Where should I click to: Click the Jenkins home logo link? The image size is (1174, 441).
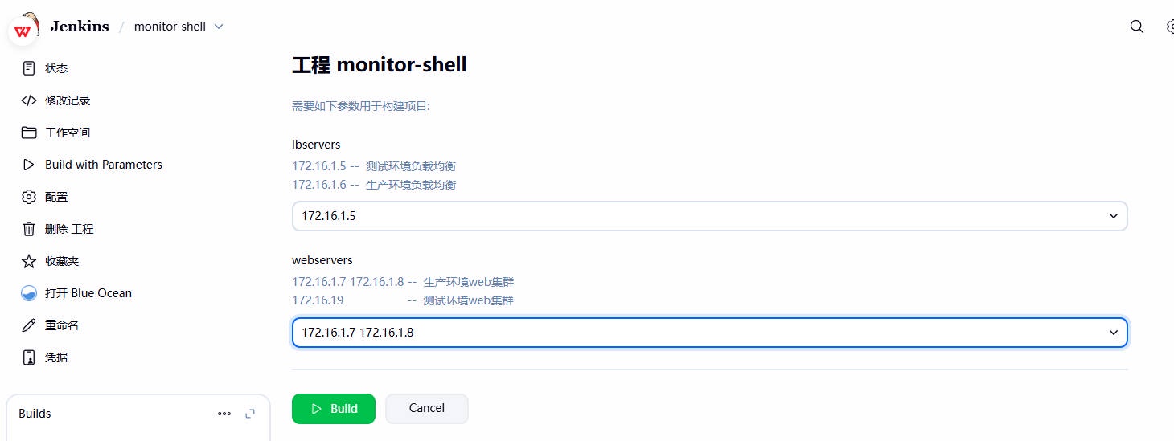[x=79, y=27]
